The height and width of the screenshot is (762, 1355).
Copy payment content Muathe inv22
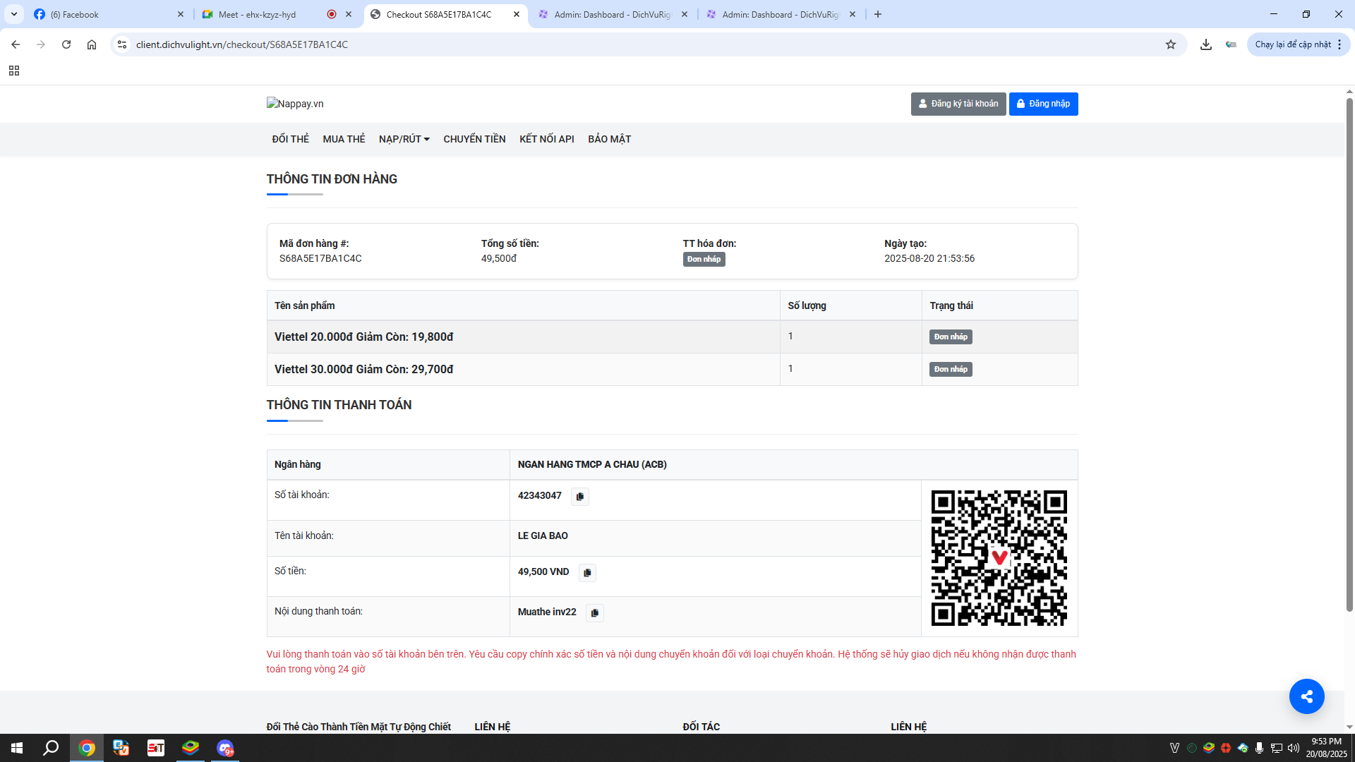pos(594,613)
